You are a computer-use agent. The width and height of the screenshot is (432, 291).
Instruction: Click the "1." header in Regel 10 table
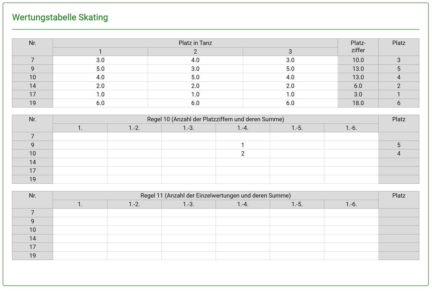(x=80, y=128)
